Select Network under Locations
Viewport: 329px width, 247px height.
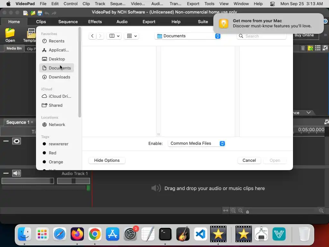click(57, 124)
